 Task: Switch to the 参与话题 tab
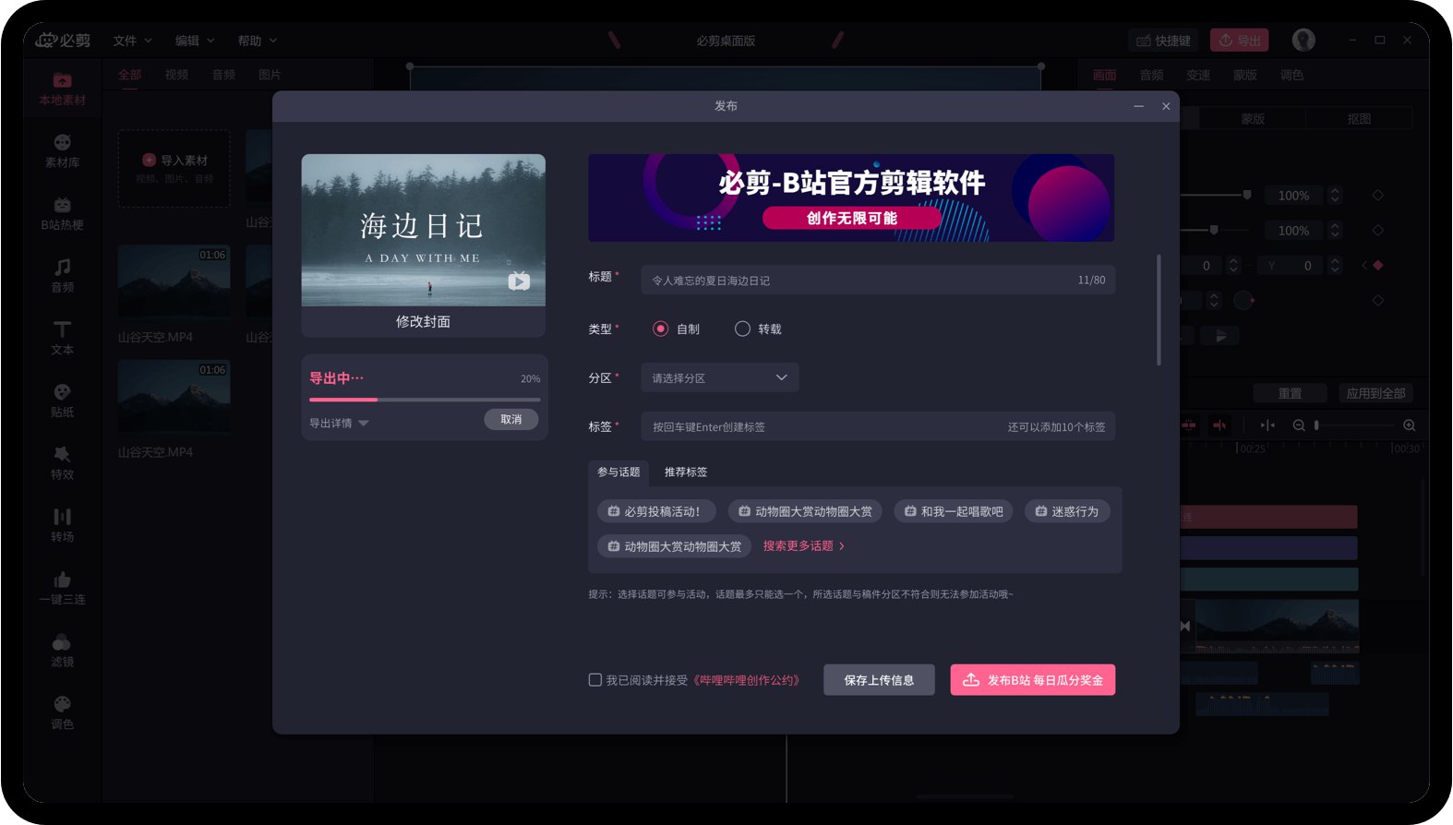[x=618, y=472]
